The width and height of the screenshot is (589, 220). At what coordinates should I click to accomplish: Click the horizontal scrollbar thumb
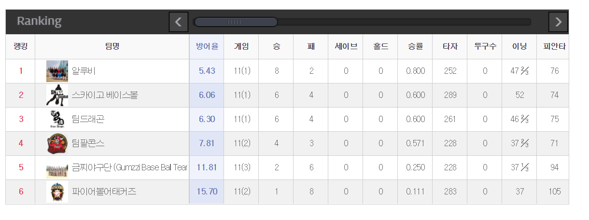(x=235, y=22)
